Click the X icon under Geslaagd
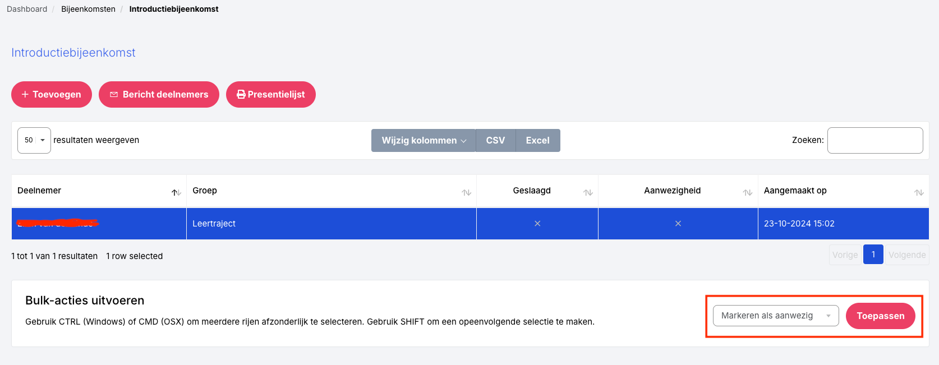This screenshot has width=939, height=365. tap(537, 224)
